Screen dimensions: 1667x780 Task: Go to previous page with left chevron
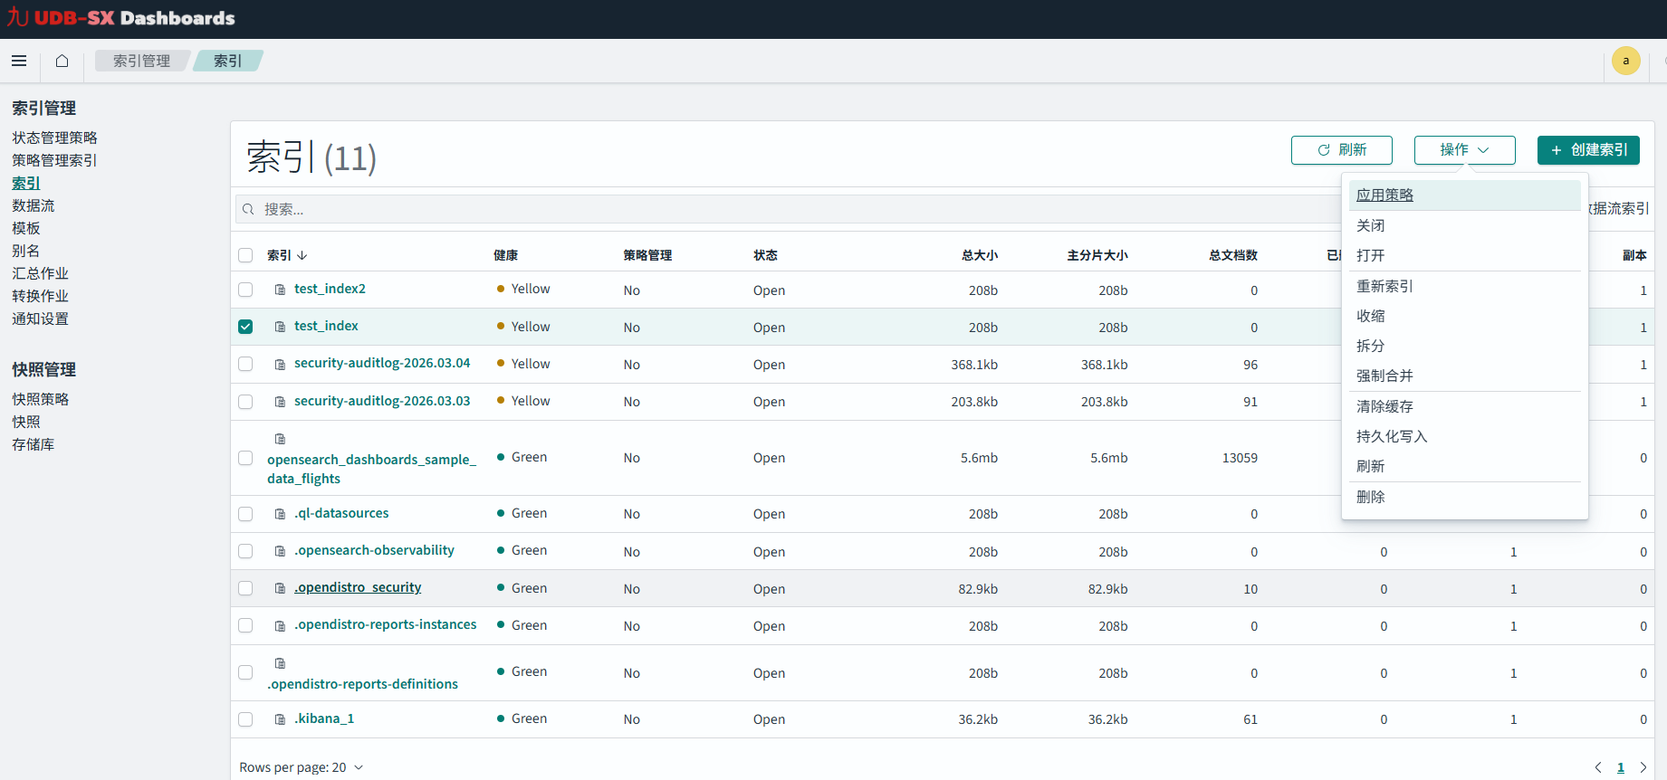click(x=1598, y=767)
